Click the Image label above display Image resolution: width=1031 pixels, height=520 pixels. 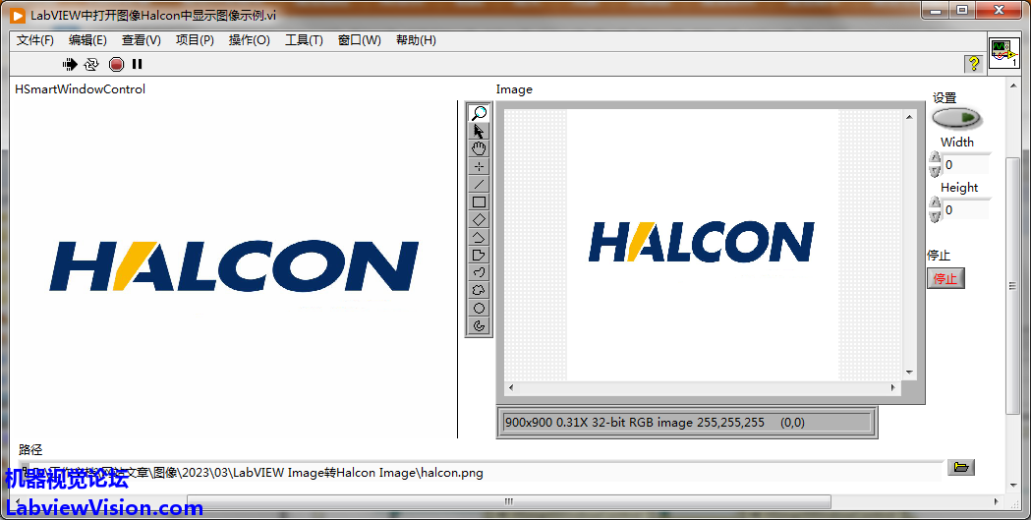(x=514, y=89)
